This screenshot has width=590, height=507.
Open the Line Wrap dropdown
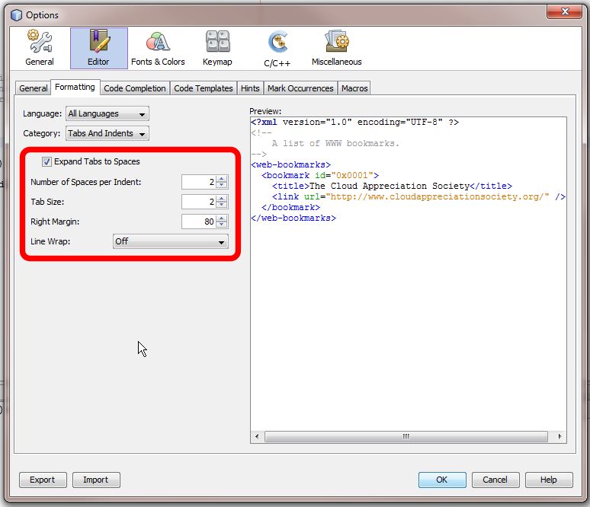[171, 241]
